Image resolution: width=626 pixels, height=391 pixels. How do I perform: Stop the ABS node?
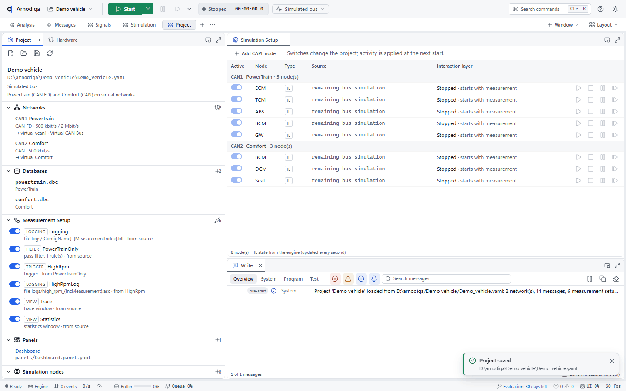tap(591, 112)
